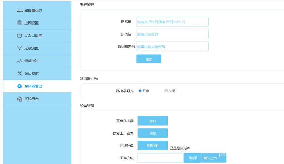Click the gear icon beside 路由器管理
284x164 pixels.
[x=19, y=86]
